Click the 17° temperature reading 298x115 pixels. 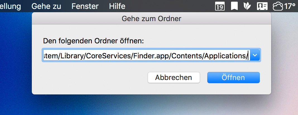click(x=290, y=6)
